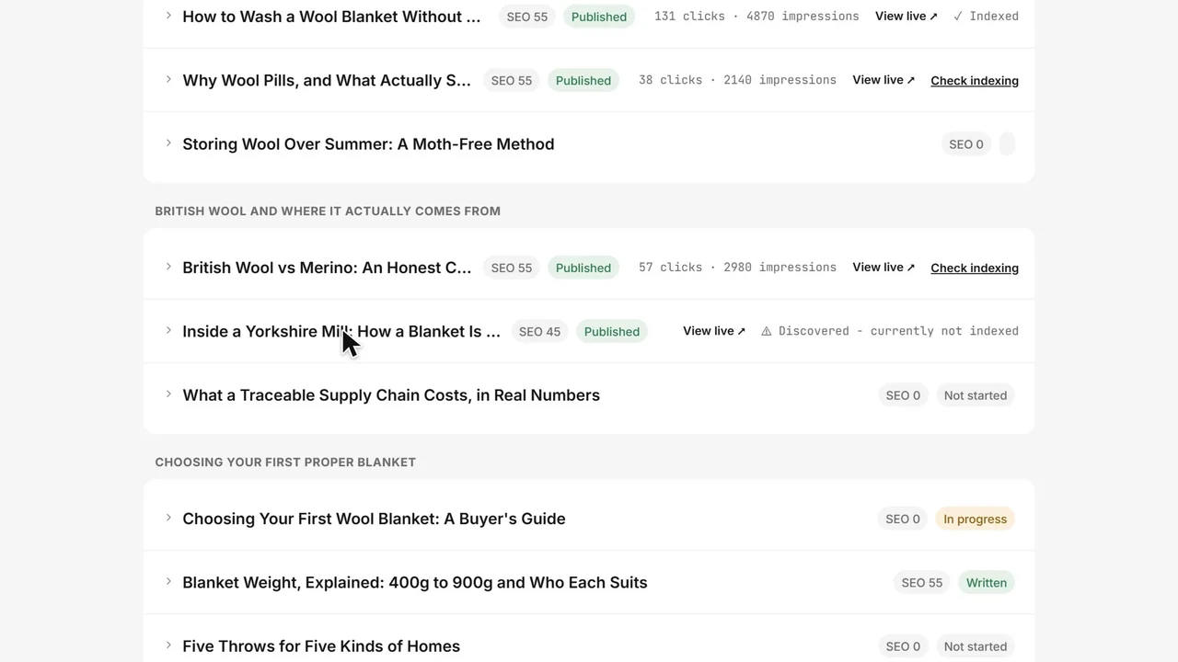Image resolution: width=1178 pixels, height=662 pixels.
Task: Expand 'What a Traceable Supply Chain Costs' row
Action: click(168, 394)
